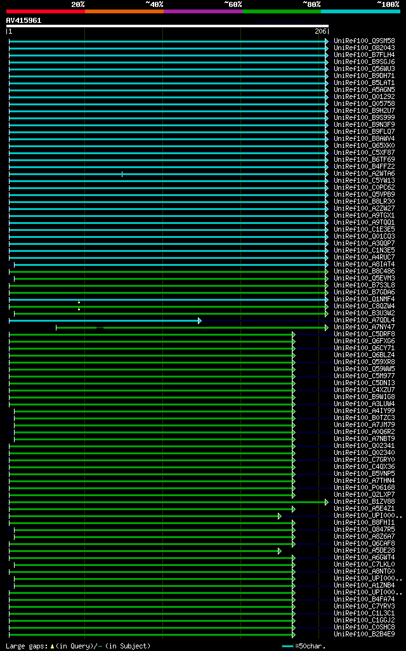406x651 pixels.
Task: Click the UniRef100_A3QQP7 hit label
Action: click(x=365, y=243)
